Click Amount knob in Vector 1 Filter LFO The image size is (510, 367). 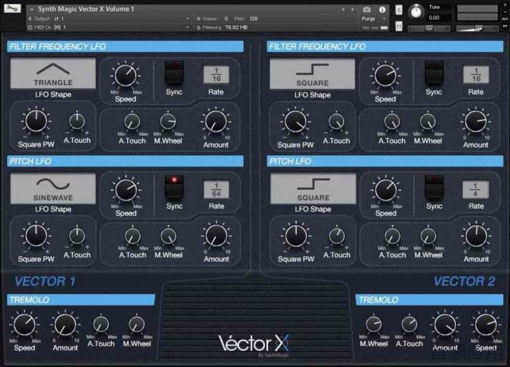click(x=216, y=122)
